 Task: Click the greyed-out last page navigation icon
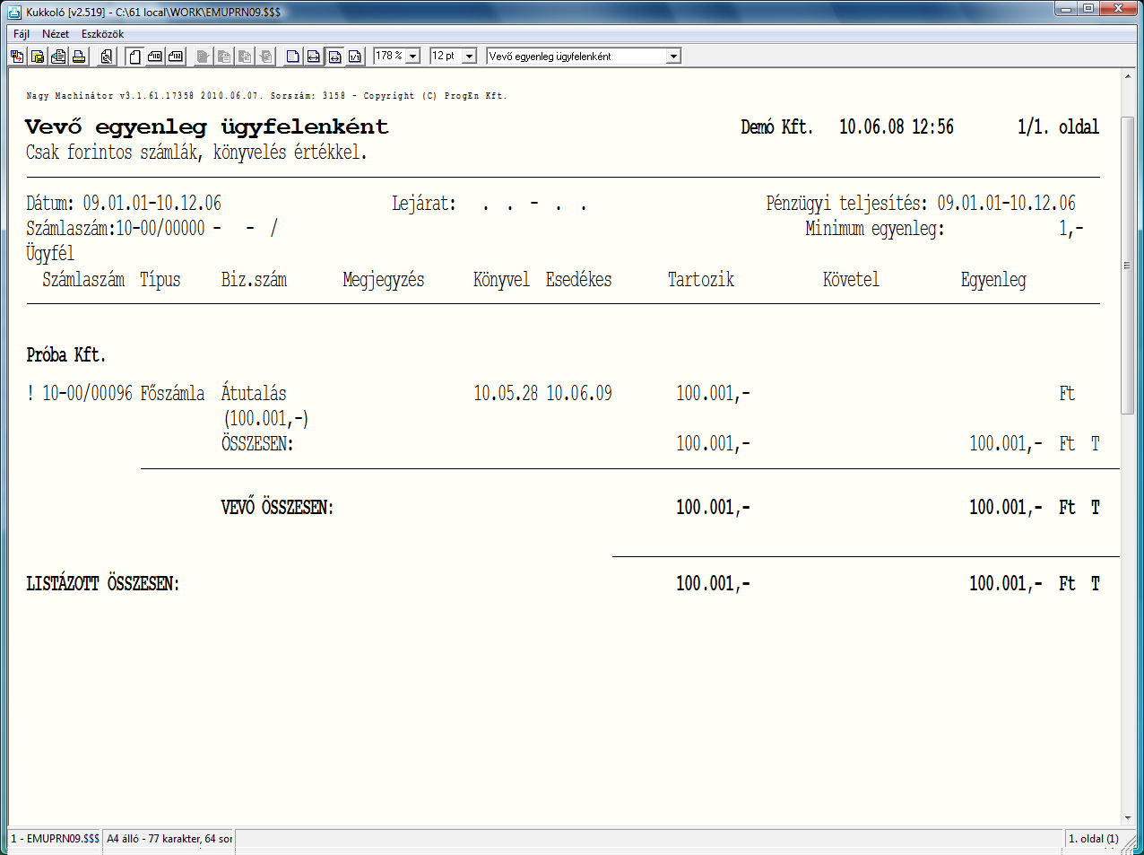click(266, 57)
